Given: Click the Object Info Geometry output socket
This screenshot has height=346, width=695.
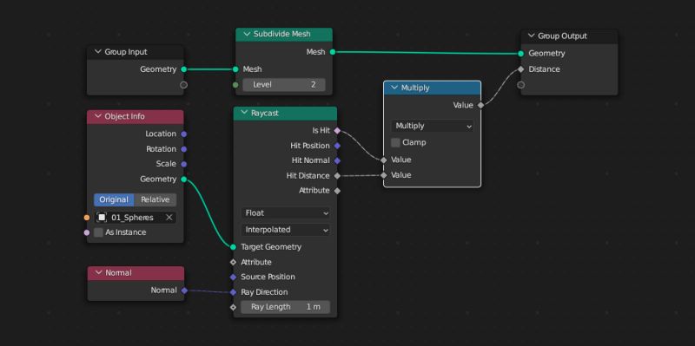Looking at the screenshot, I should tap(184, 180).
